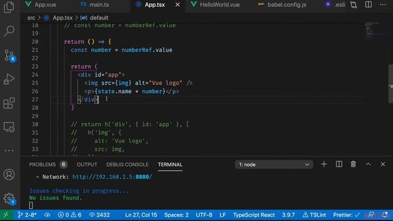The width and height of the screenshot is (393, 221).
Task: Open errors and warnings status item
Action: 69,215
